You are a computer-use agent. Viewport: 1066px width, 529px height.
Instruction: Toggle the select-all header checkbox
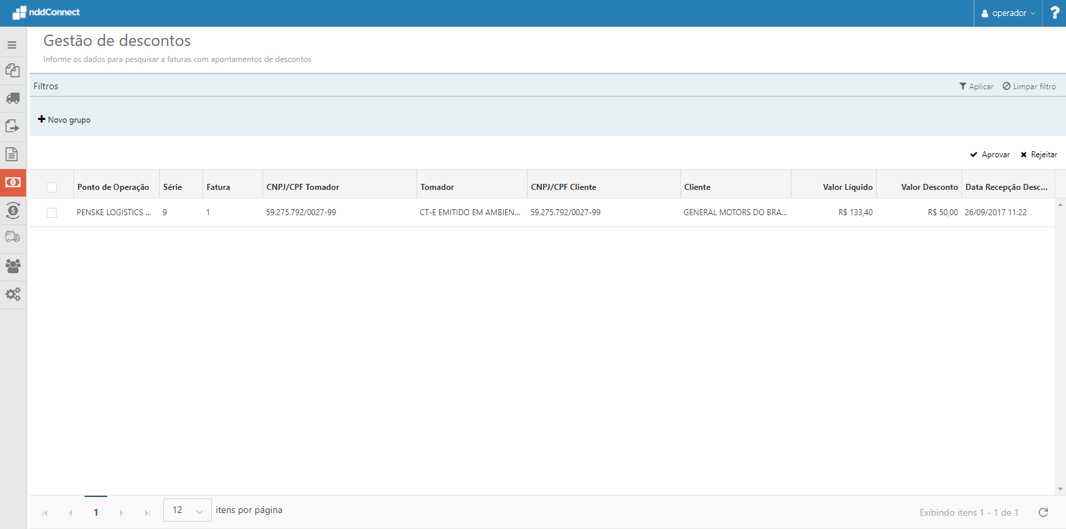[x=52, y=187]
